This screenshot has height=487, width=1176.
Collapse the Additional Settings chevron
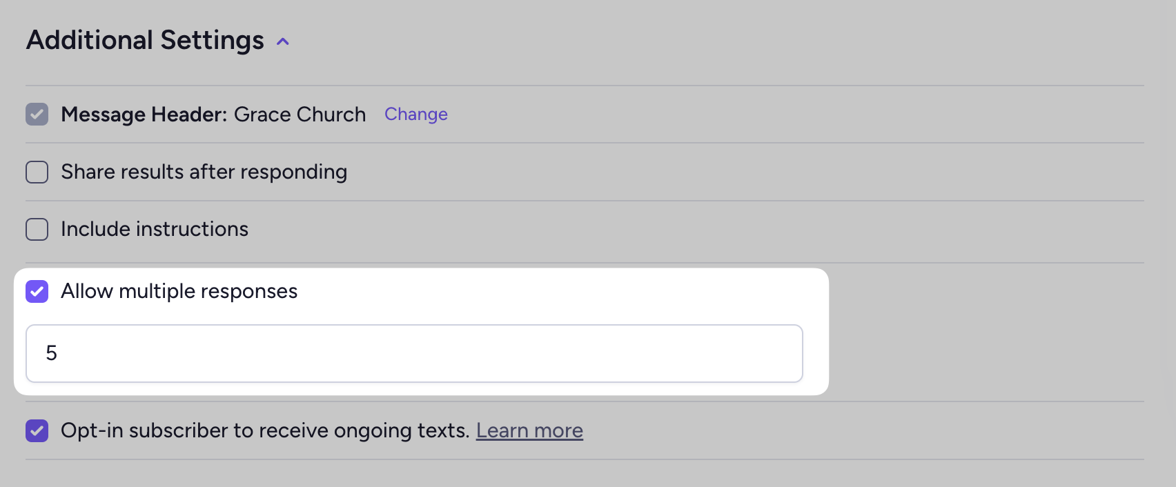coord(283,41)
